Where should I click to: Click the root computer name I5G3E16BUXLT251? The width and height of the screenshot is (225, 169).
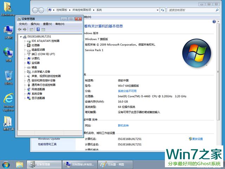pyautogui.click(x=39, y=37)
